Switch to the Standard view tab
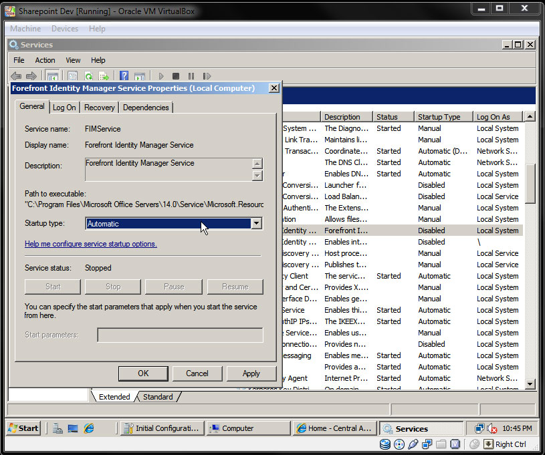The width and height of the screenshot is (545, 455). point(158,397)
